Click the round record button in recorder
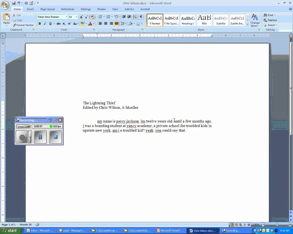The width and height of the screenshot is (293, 234). (x=22, y=137)
